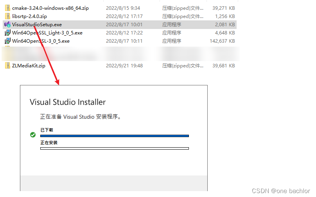Image resolution: width=316 pixels, height=197 pixels.
Task: Click the 39,271 KB size of cmake zip
Action: click(x=224, y=8)
